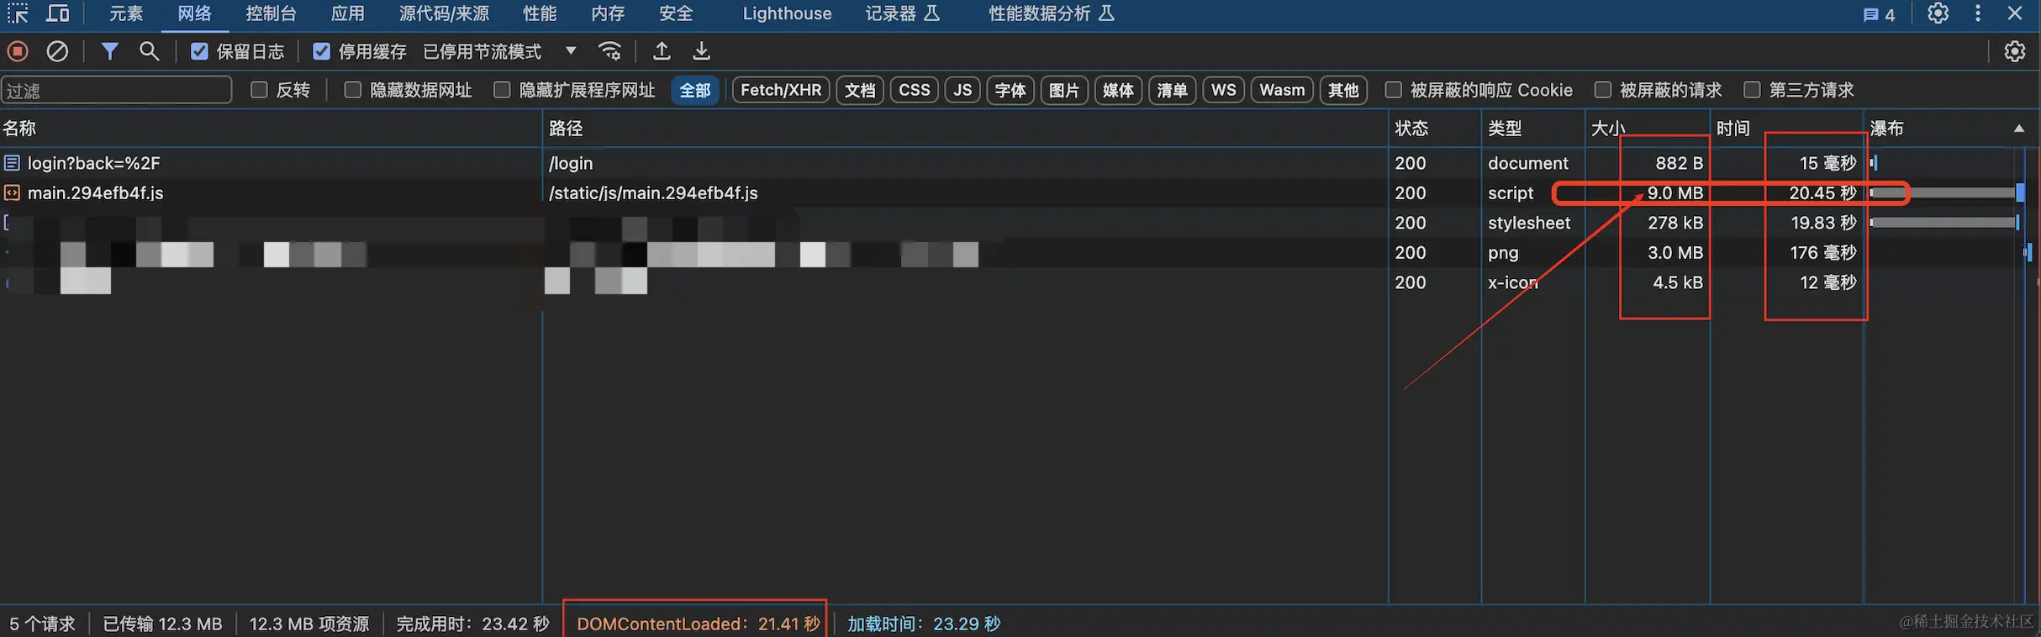Toggle 停用缓存 checkbox
This screenshot has height=637, width=2041.
point(321,51)
